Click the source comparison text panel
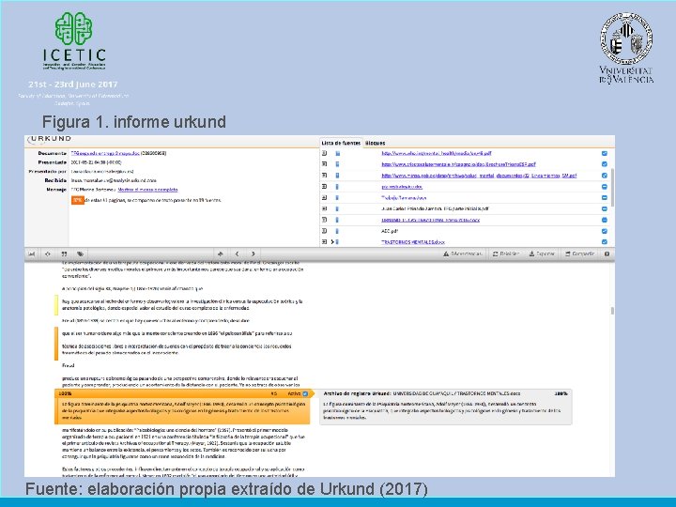The width and height of the screenshot is (676, 507). coord(445,407)
